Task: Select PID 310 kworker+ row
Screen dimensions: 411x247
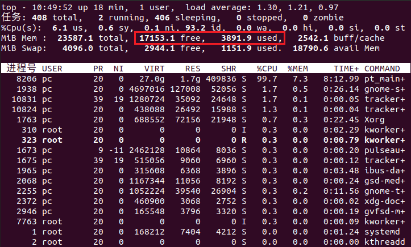Action: [x=206, y=130]
